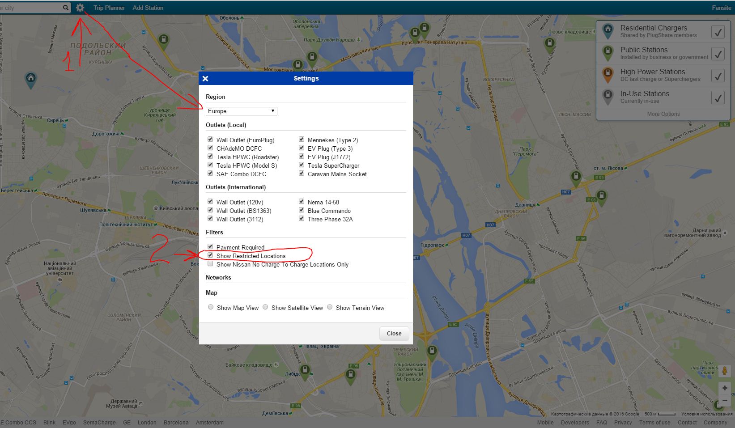Enable Nissan No Charge To Charge filter

tap(210, 264)
